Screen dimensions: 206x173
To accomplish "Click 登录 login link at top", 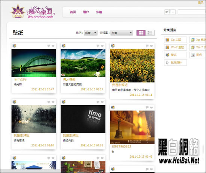I will tap(201, 2).
